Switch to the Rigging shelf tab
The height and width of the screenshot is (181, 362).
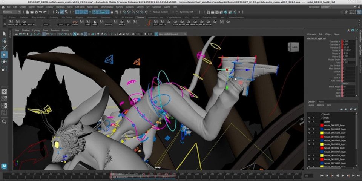(80, 17)
